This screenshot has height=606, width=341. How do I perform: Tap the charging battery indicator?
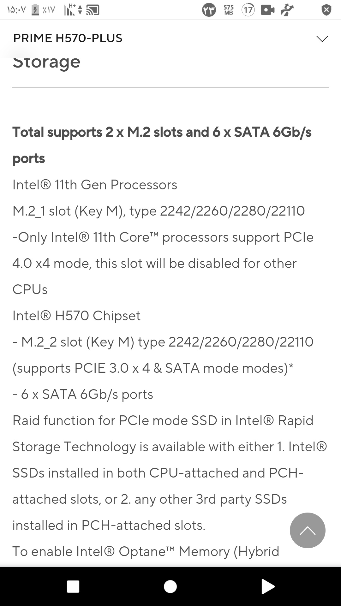43,10
